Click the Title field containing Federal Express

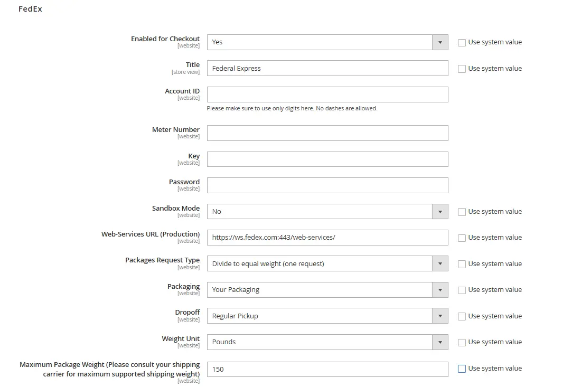coord(327,68)
